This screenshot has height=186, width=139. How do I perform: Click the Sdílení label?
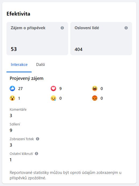(15, 124)
